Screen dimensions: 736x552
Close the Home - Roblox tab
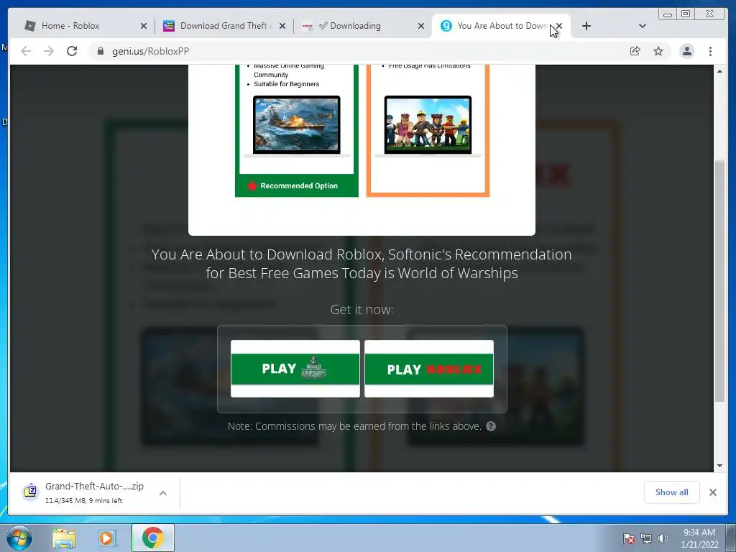click(144, 27)
